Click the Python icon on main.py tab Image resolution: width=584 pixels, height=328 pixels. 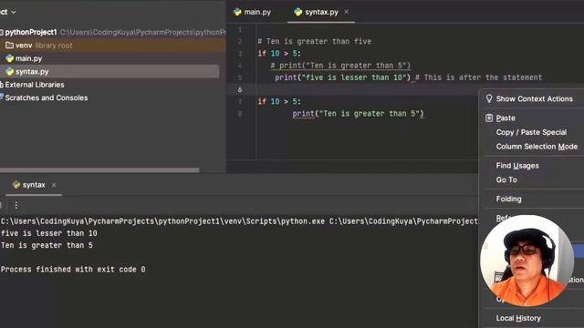pyautogui.click(x=237, y=12)
